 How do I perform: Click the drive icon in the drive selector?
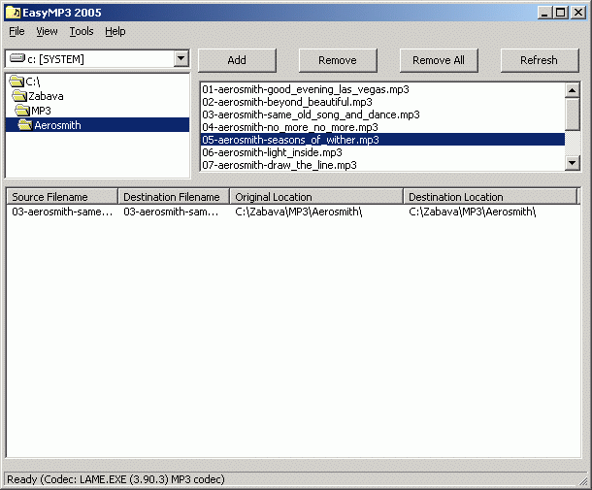point(17,58)
